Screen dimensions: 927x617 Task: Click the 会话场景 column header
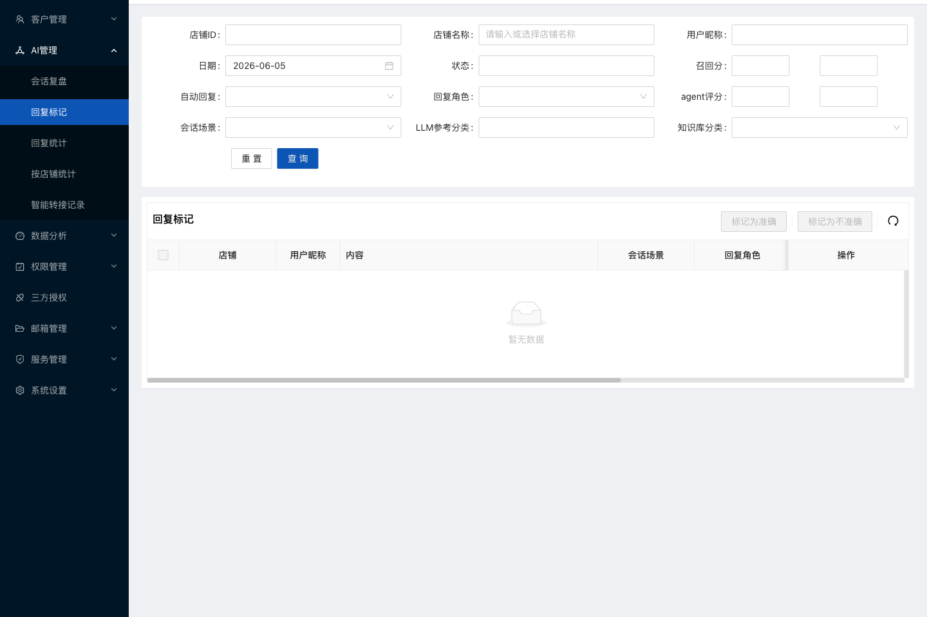click(x=646, y=255)
